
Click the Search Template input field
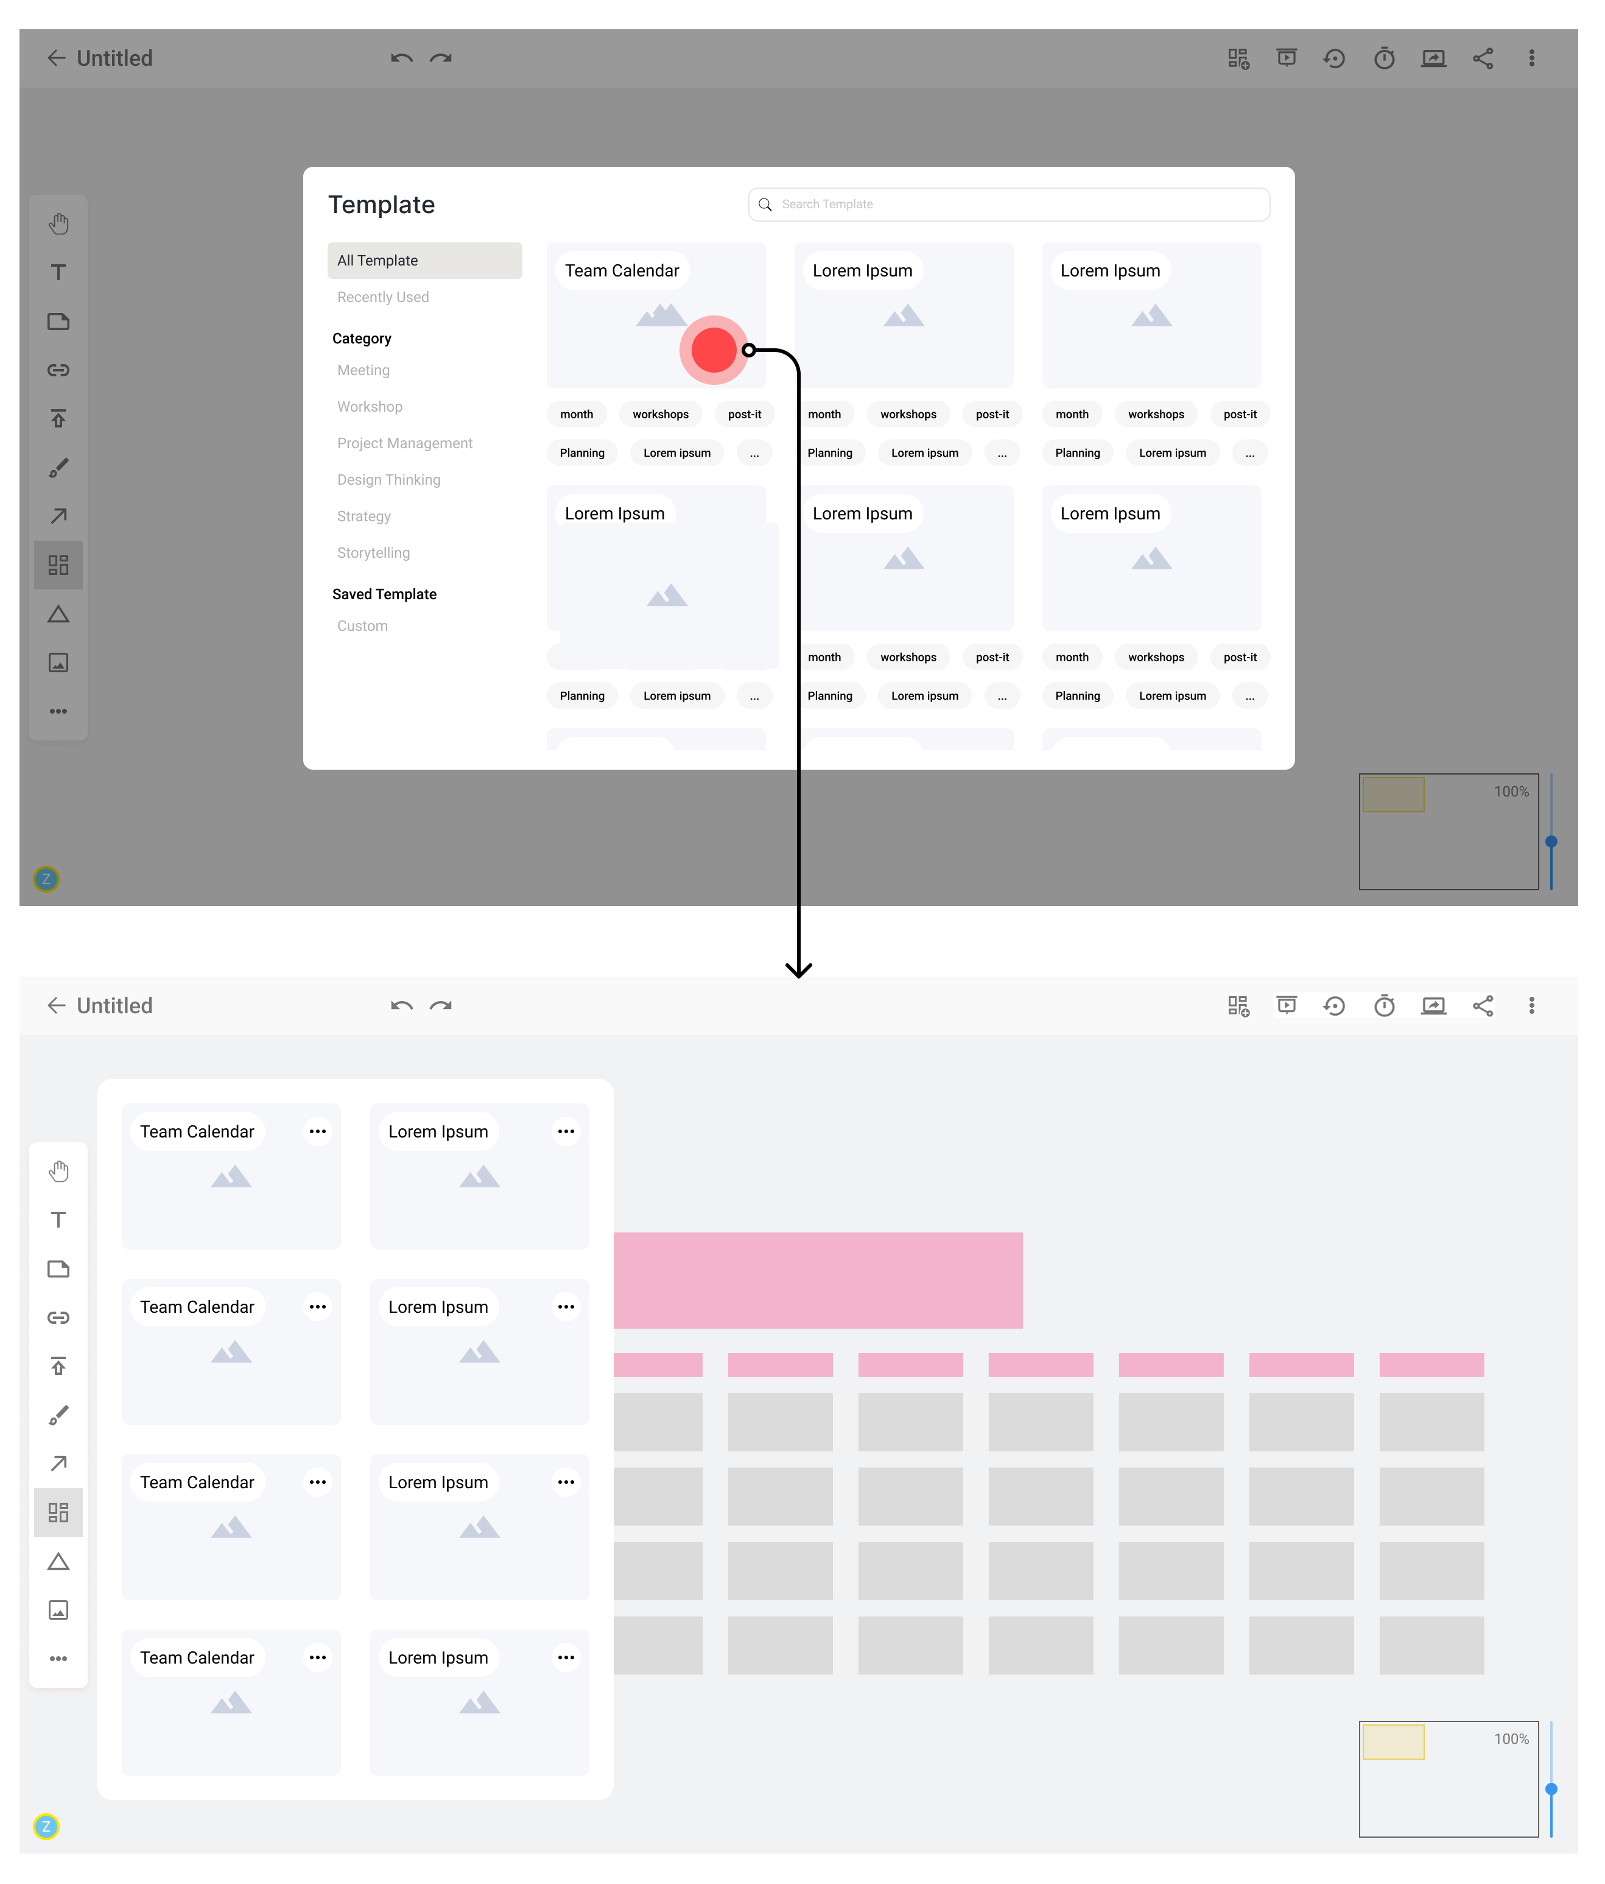pos(1010,205)
